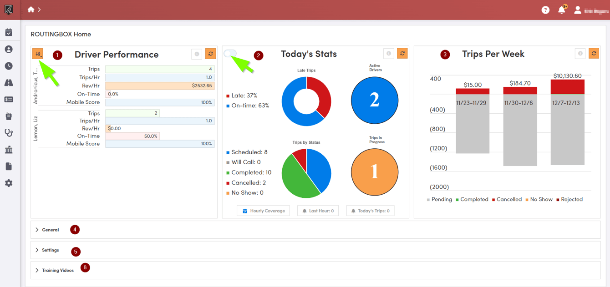Refresh the Trips Per Week widget
This screenshot has height=287, width=610.
click(x=594, y=54)
